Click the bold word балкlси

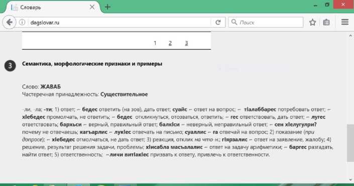169,124
